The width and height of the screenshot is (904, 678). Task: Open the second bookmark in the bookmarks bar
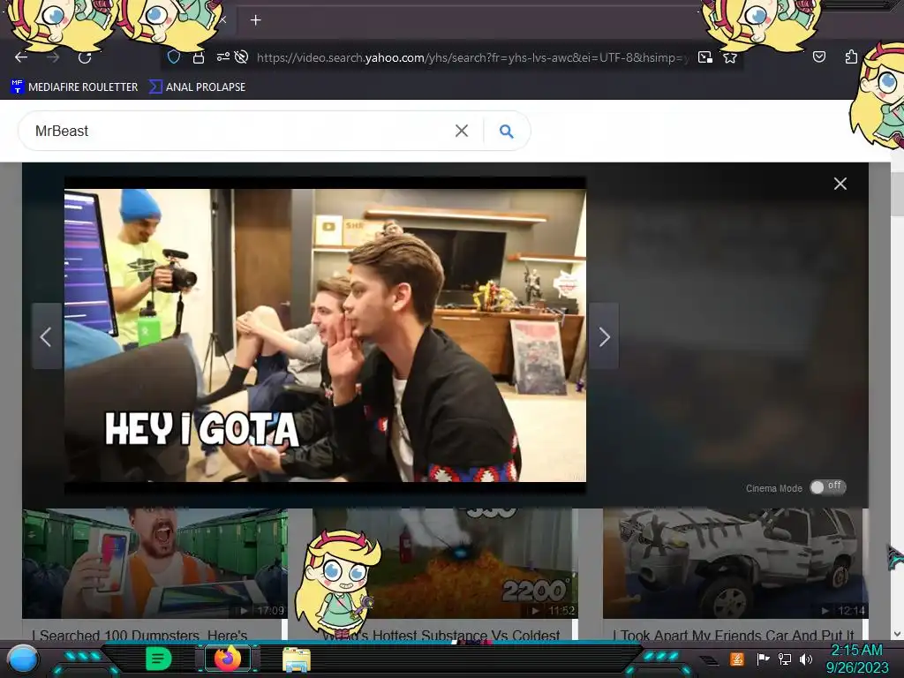coord(197,87)
